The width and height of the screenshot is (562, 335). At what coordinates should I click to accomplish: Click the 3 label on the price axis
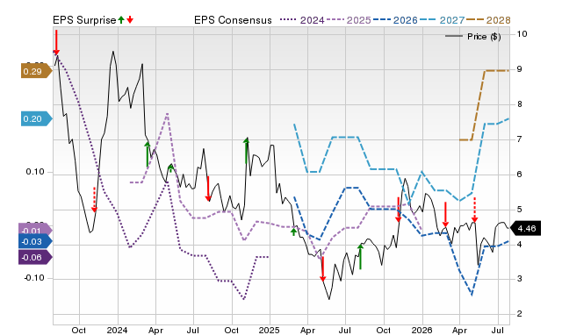519,279
